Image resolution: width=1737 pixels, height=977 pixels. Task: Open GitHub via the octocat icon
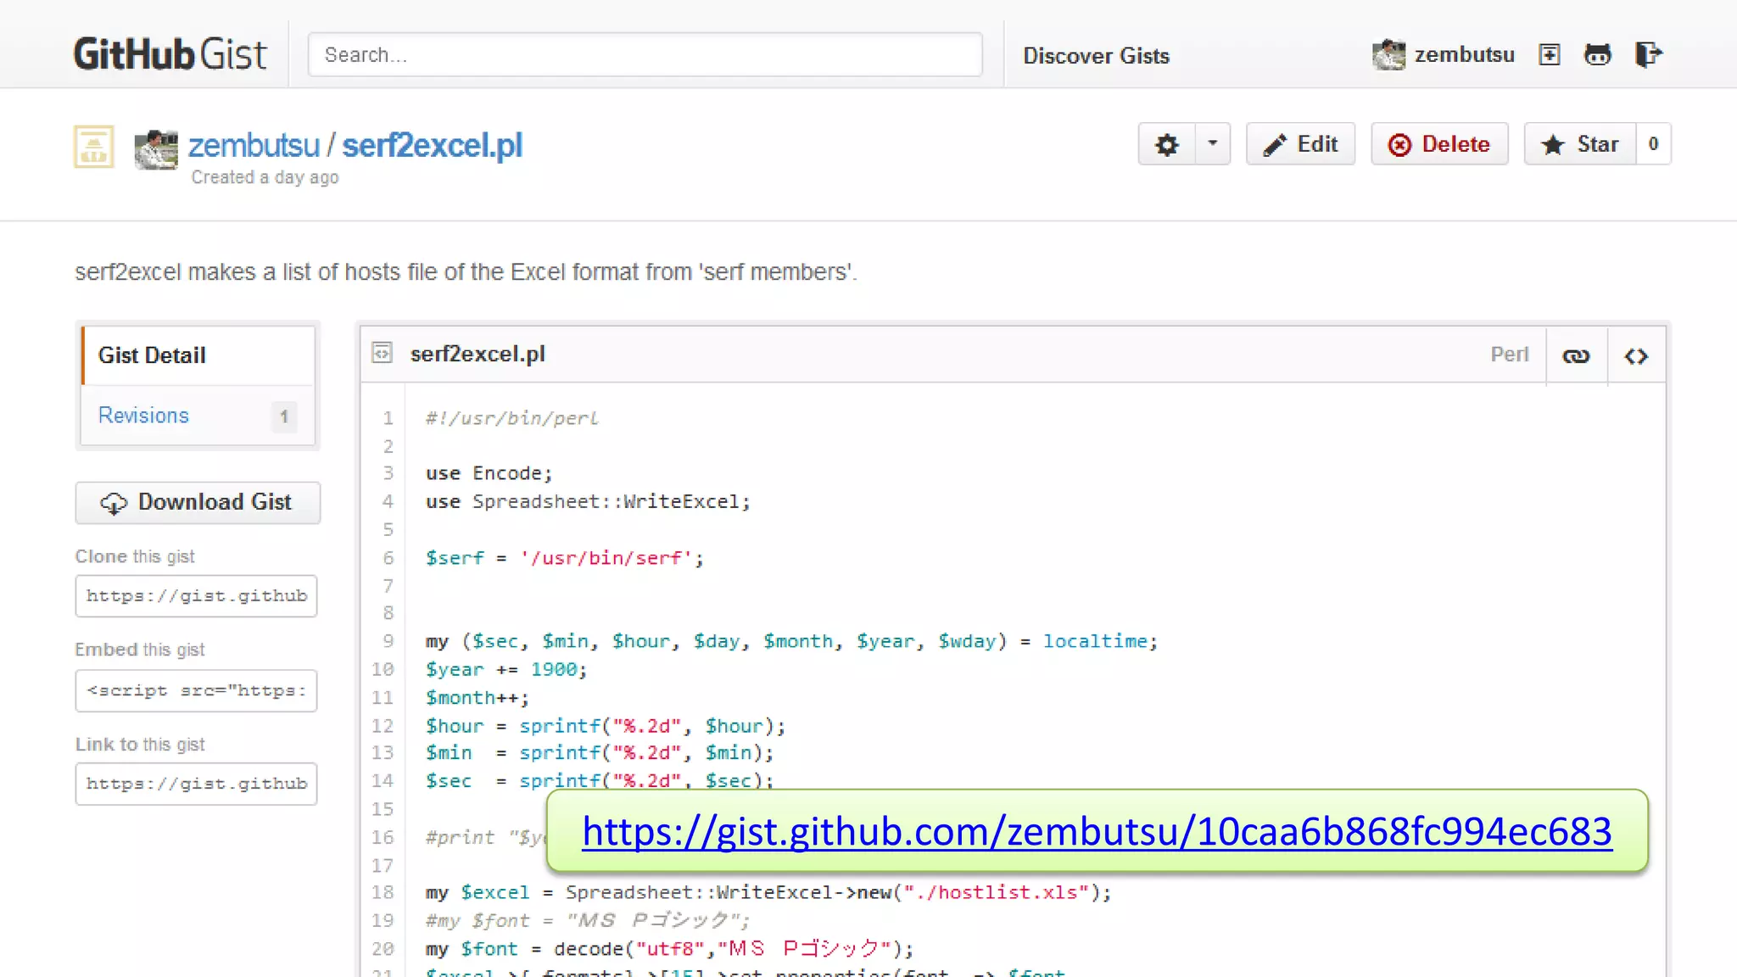point(1597,55)
